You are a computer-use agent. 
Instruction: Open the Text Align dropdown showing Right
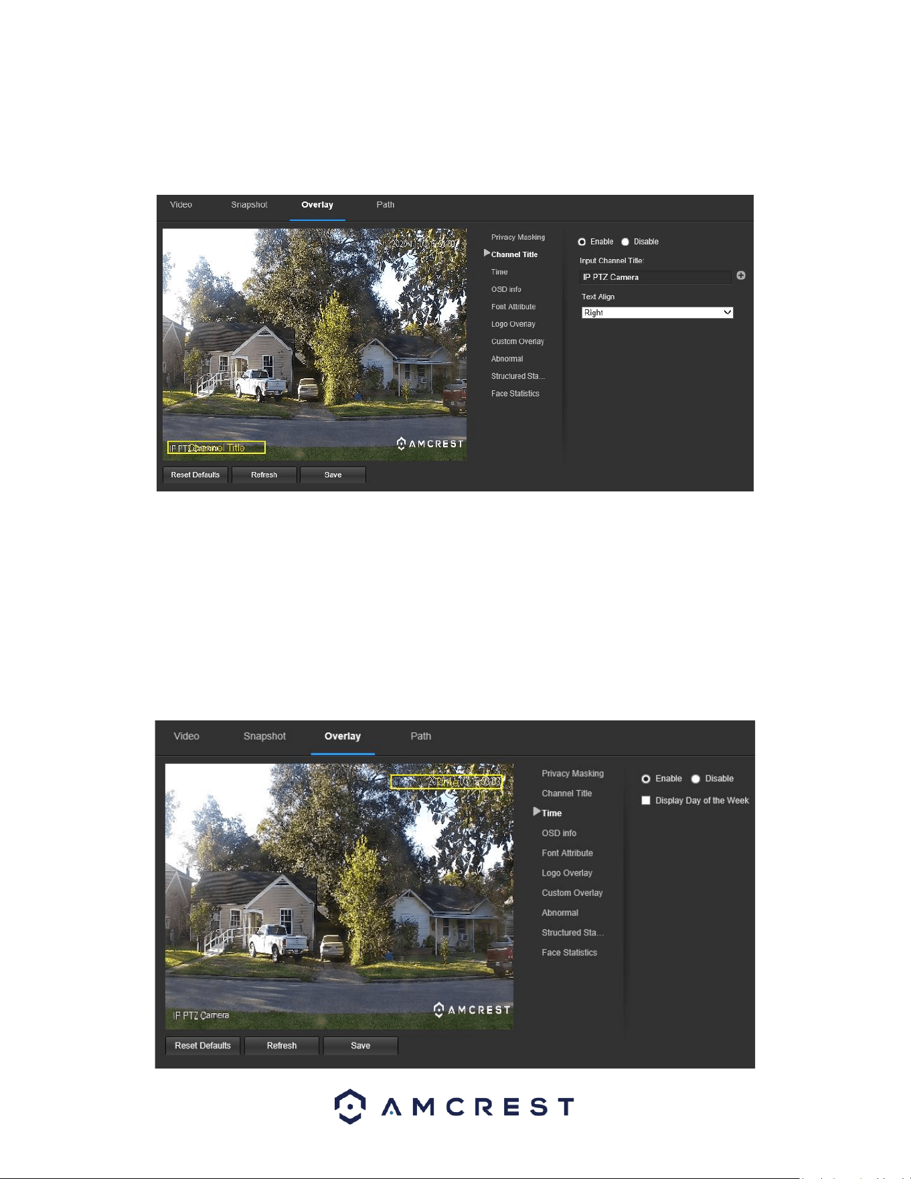click(x=657, y=313)
